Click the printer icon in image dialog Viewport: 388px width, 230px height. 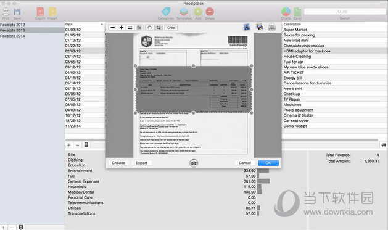point(272,27)
